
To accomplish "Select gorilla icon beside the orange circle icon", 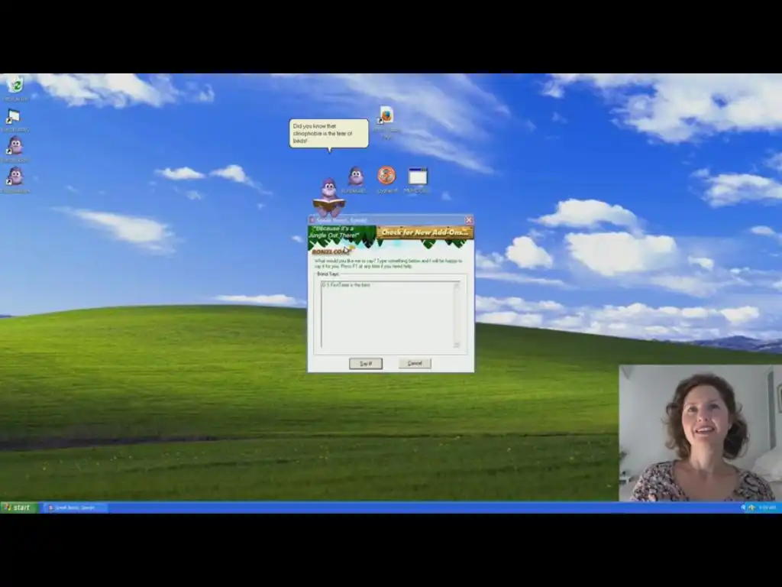I will click(356, 177).
